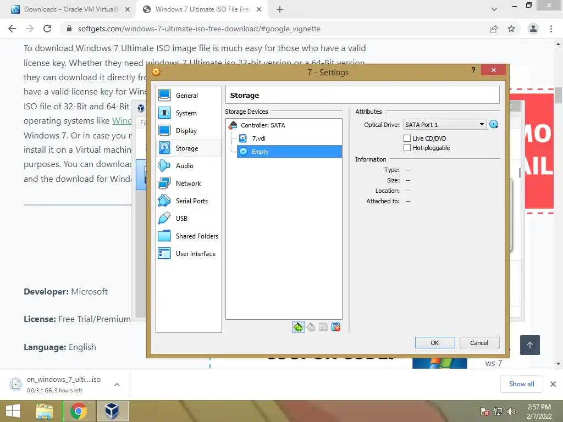Switch to Chrome in the taskbar
Image resolution: width=563 pixels, height=422 pixels.
[x=79, y=411]
